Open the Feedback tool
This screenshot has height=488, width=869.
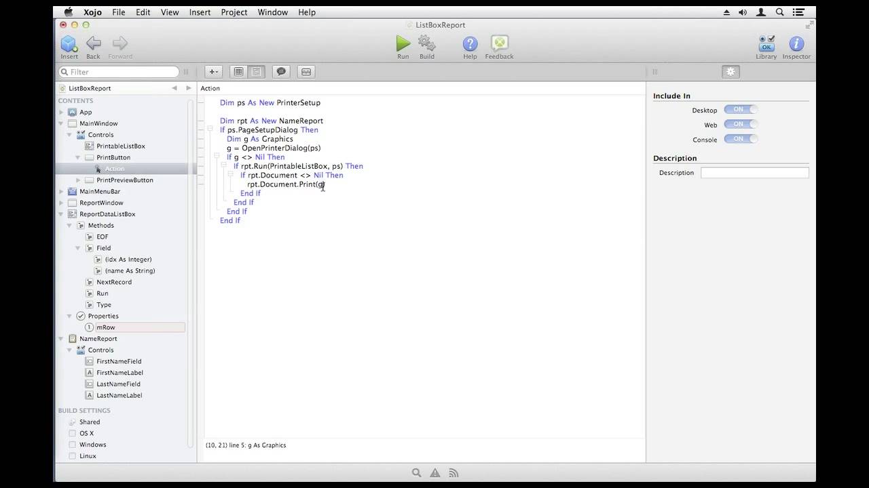tap(499, 44)
